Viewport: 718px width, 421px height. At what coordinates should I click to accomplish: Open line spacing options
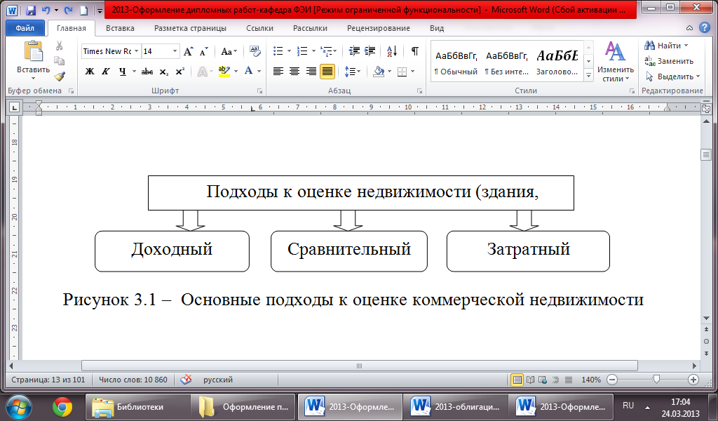[x=352, y=72]
